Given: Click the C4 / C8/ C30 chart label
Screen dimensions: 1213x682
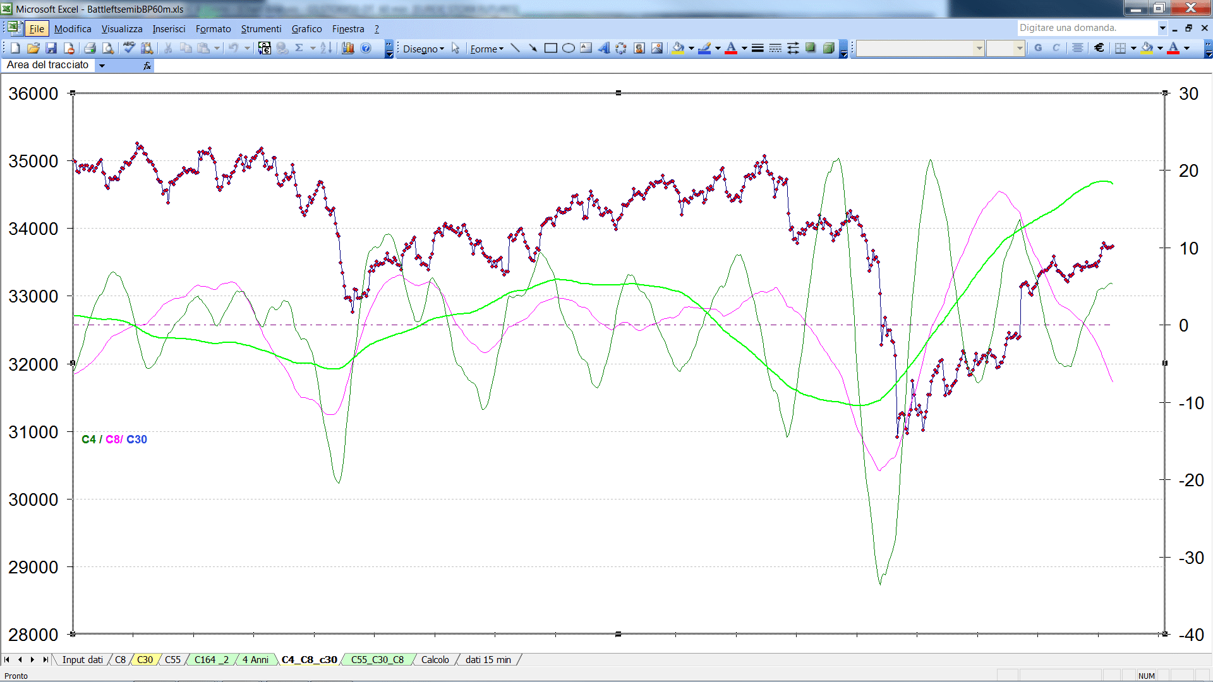Looking at the screenshot, I should tap(114, 440).
